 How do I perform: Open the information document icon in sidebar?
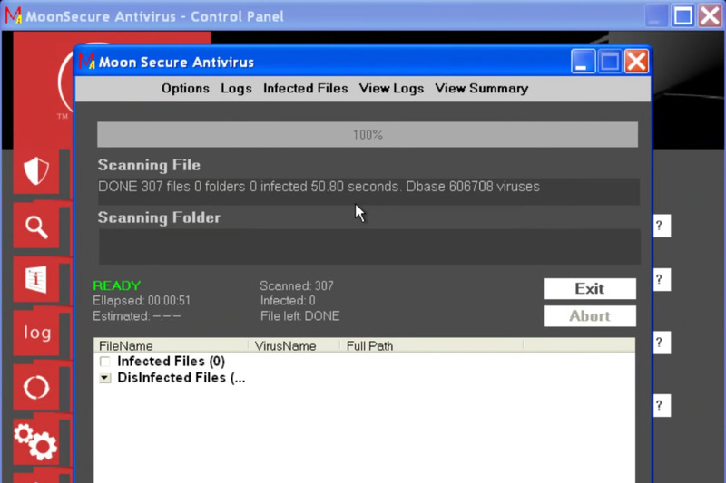(x=36, y=280)
